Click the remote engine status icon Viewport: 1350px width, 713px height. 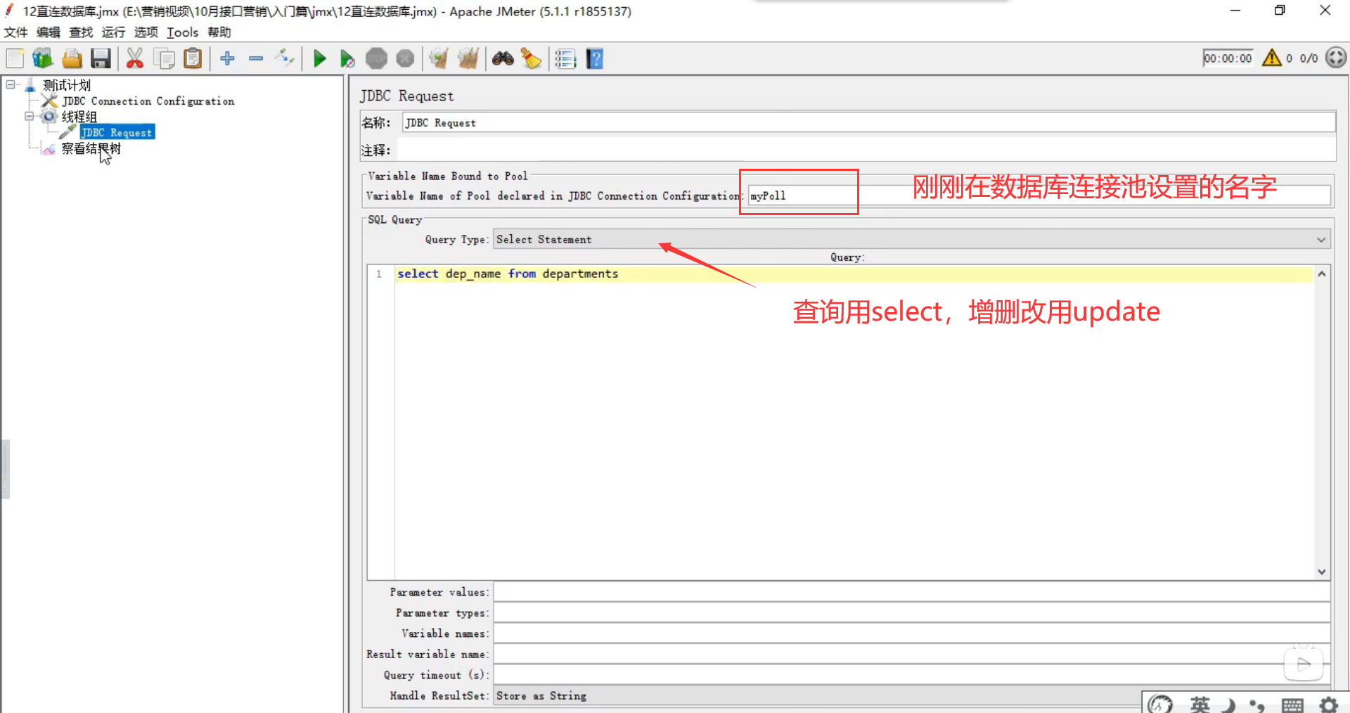coord(1336,58)
